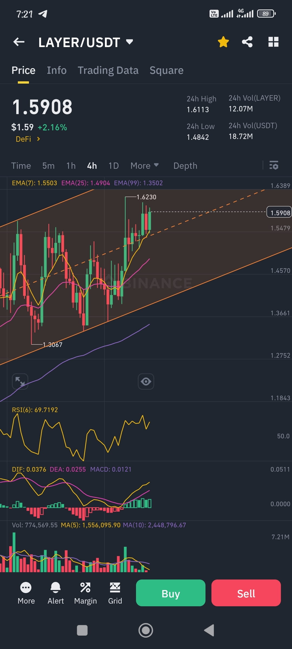Tap the 24h Low value 1.4842

click(x=198, y=137)
